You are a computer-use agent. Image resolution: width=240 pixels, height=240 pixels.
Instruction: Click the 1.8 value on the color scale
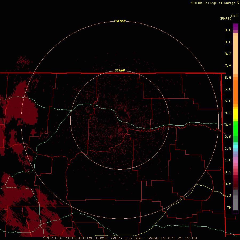tap(228, 149)
